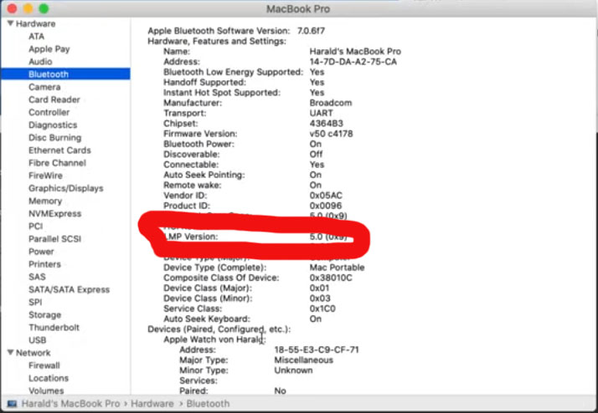Click the Firmware Version value v50 c4178
This screenshot has height=413, width=598.
tap(331, 134)
